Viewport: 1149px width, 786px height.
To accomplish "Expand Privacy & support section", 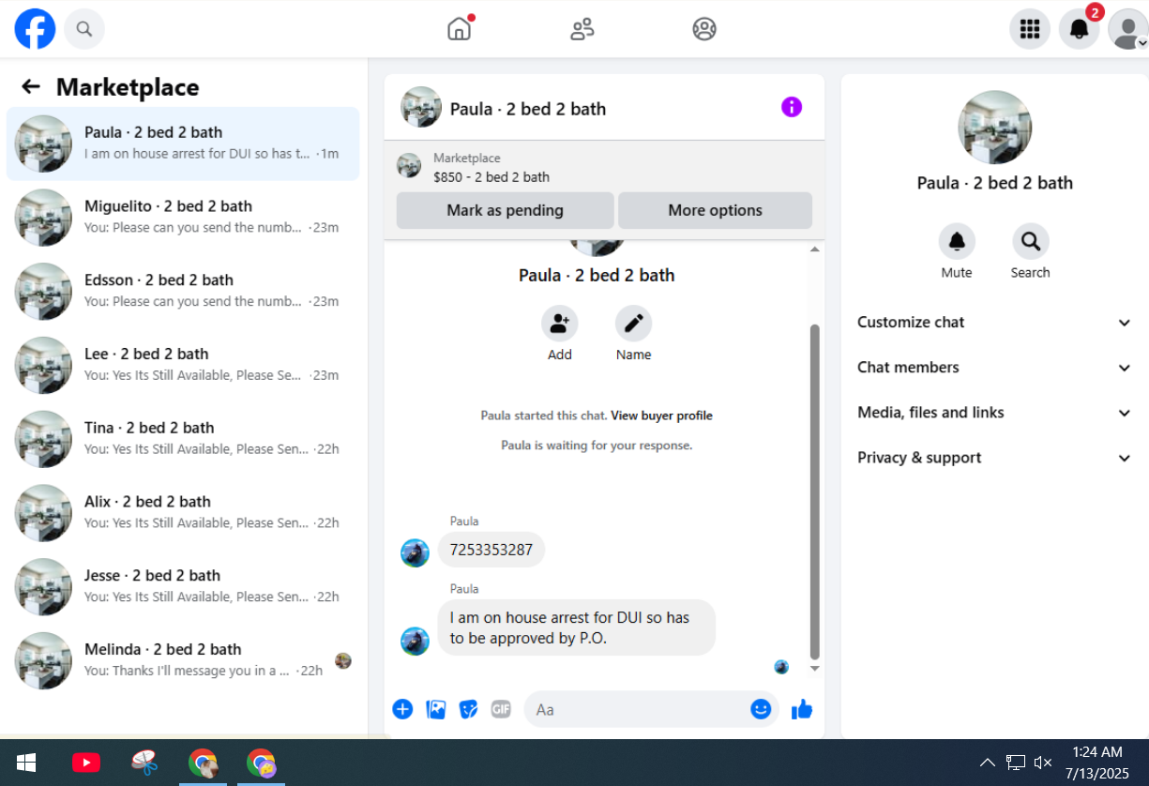I will point(994,458).
